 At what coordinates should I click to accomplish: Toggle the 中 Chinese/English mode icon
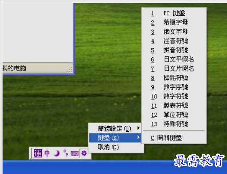click(x=47, y=153)
